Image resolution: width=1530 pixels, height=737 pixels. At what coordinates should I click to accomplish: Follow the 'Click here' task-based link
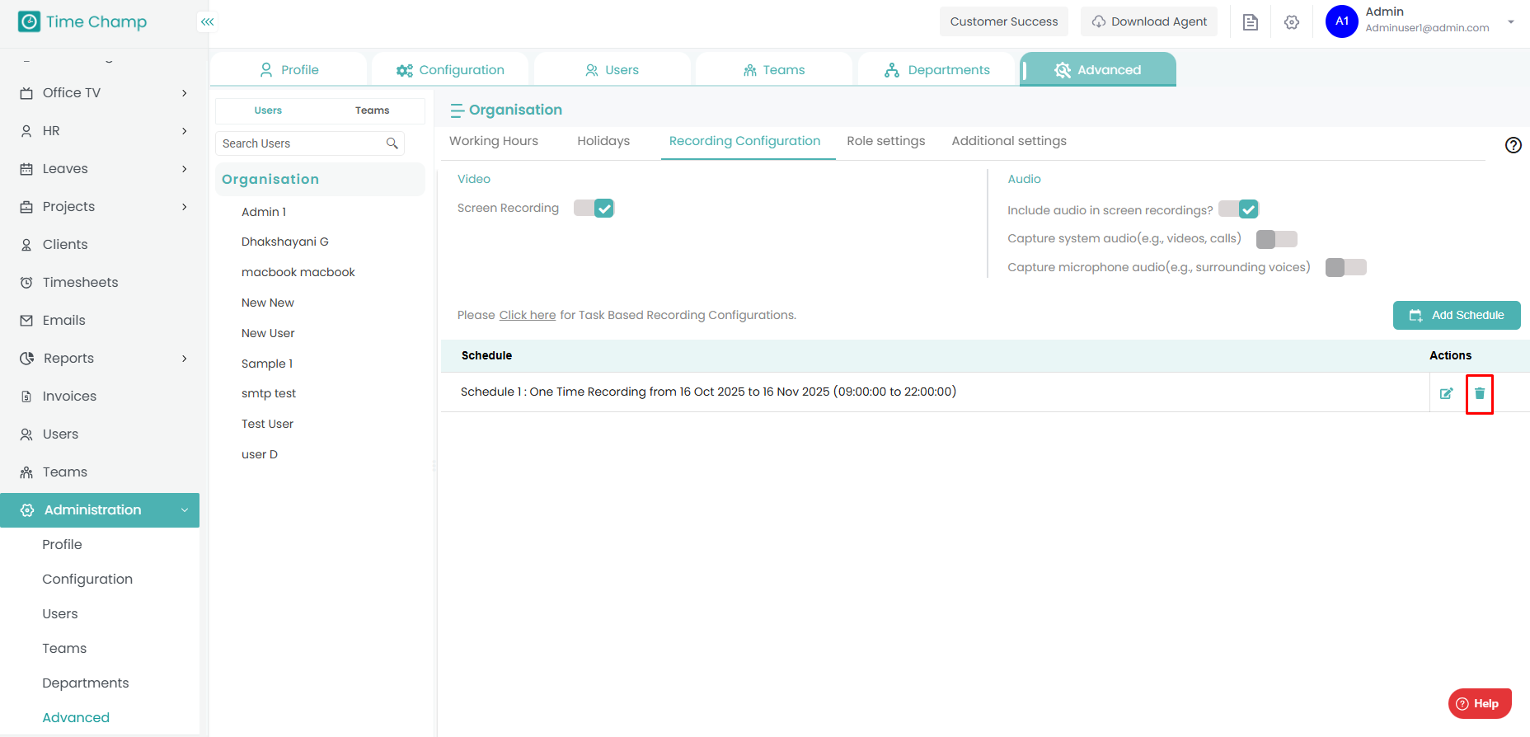click(527, 315)
